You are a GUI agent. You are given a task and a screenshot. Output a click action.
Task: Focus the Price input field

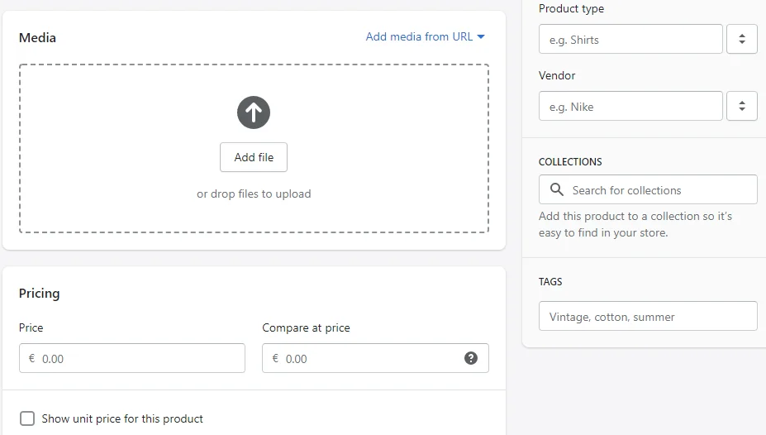tap(140, 359)
